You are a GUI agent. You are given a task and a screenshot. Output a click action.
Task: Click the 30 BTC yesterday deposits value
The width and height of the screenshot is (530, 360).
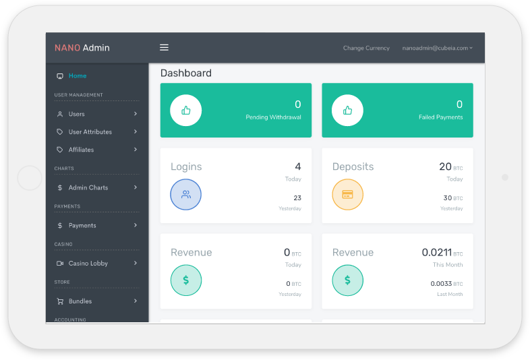click(x=453, y=198)
